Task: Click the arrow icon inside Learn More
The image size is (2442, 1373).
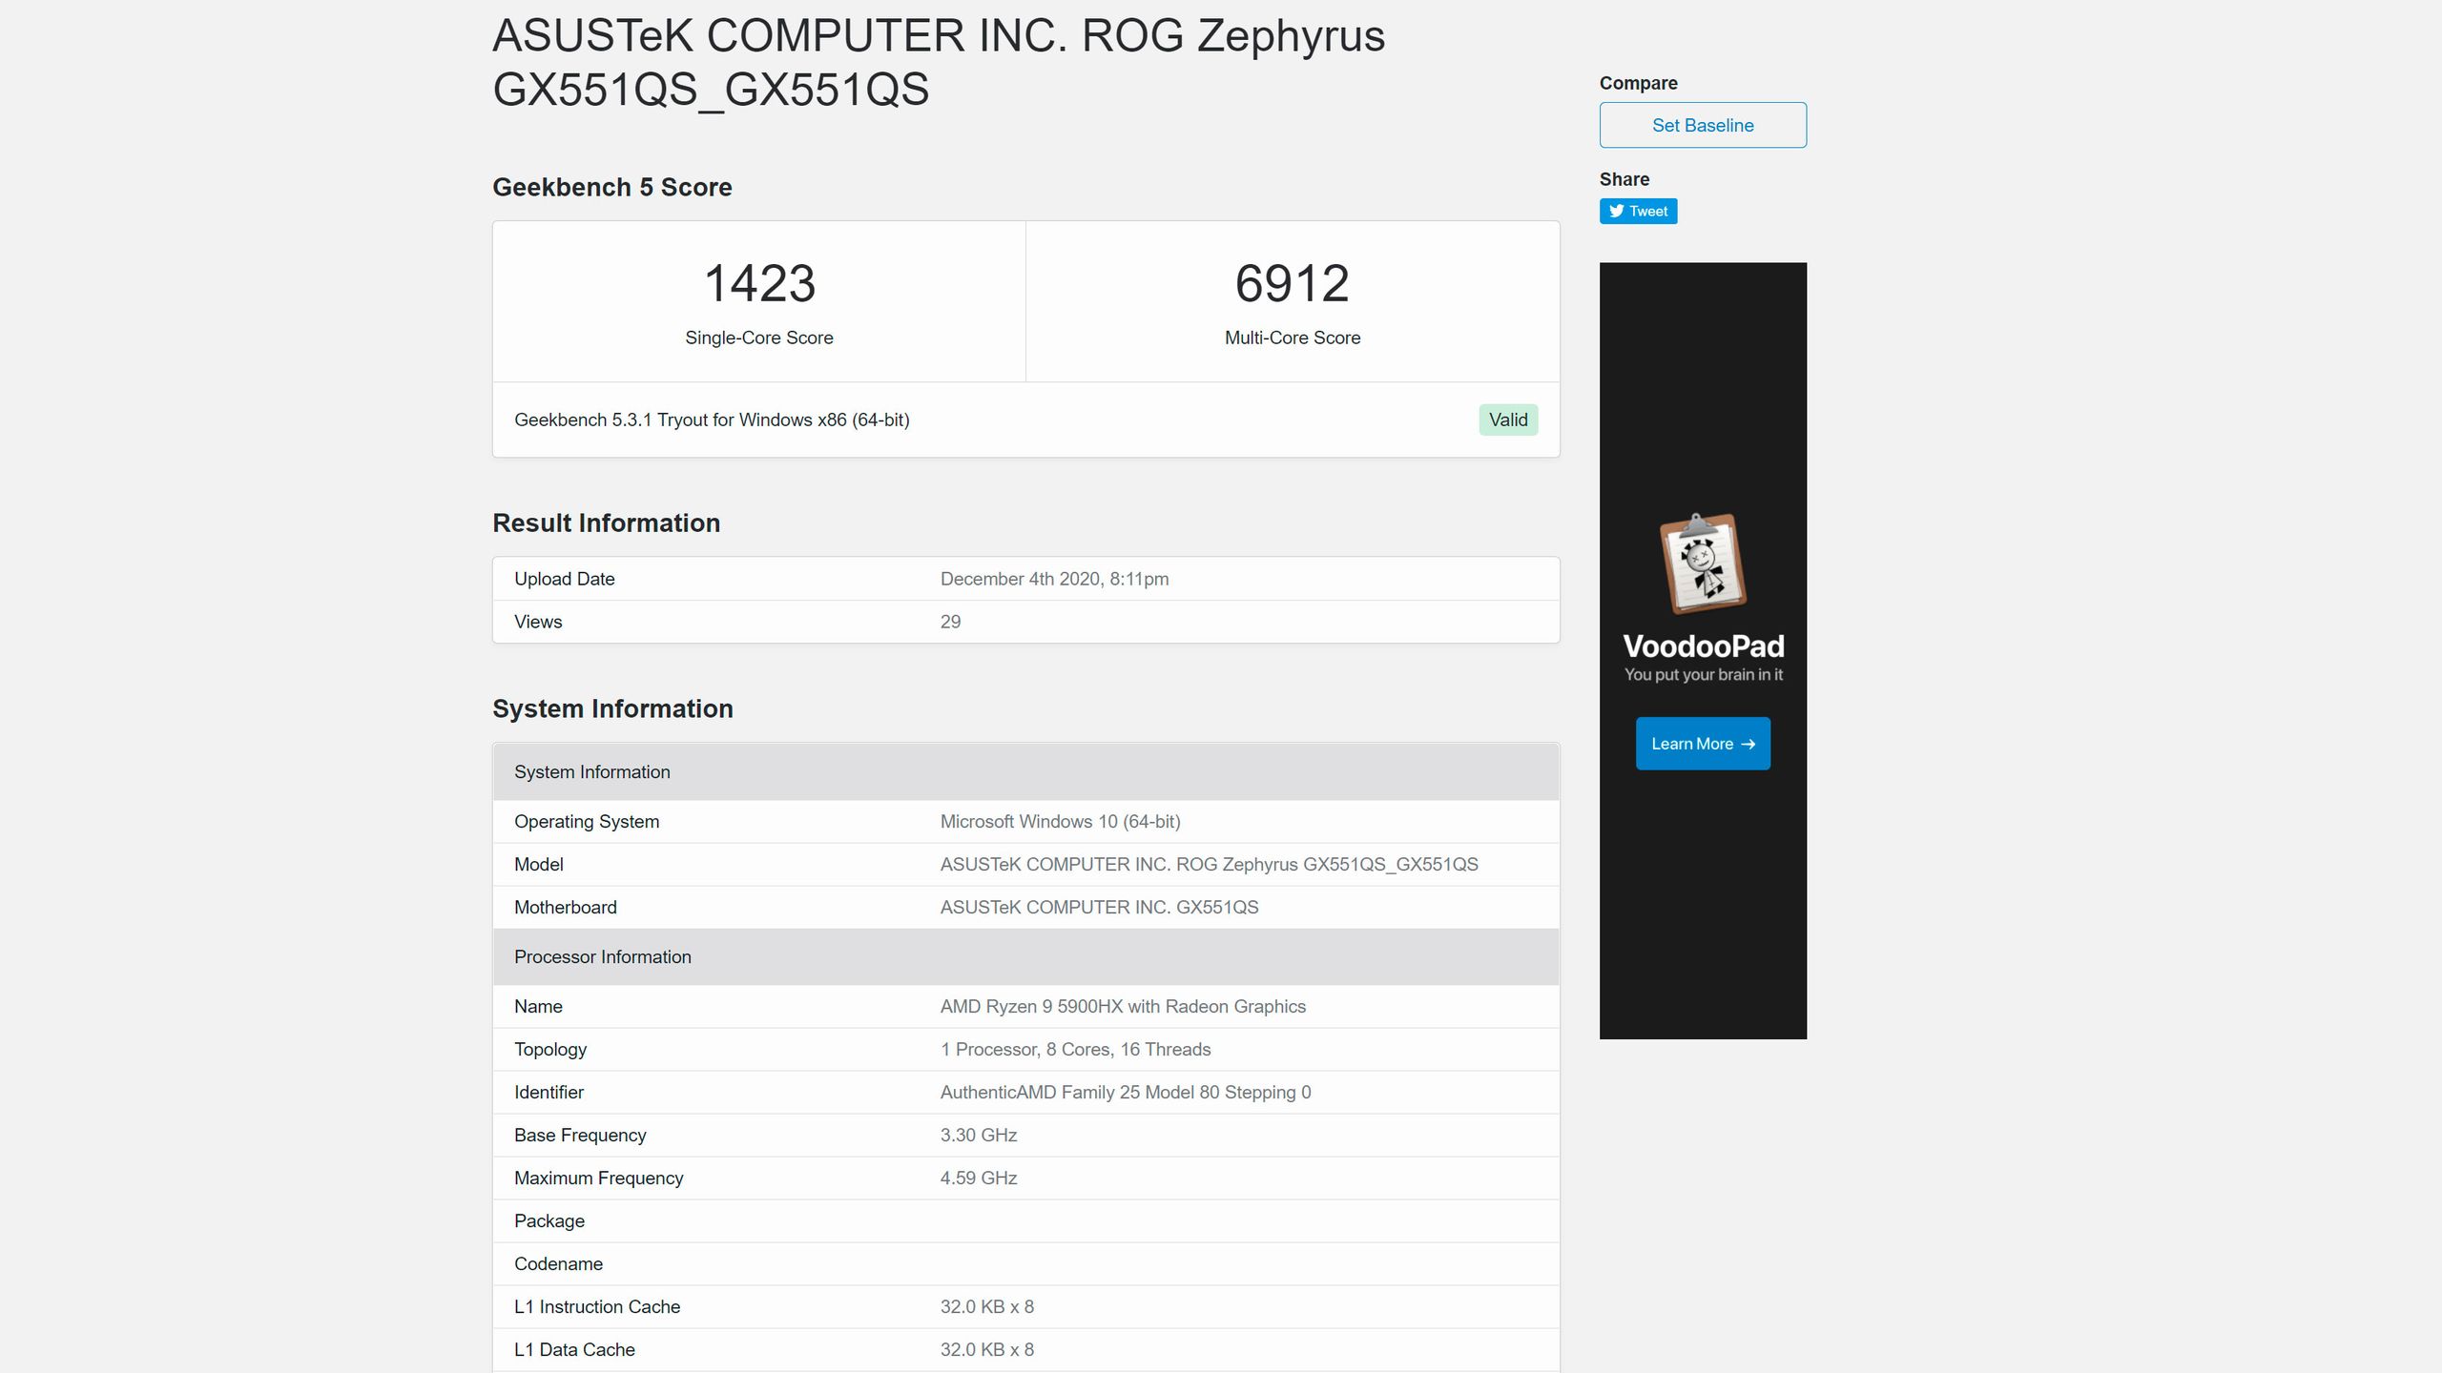Action: [1749, 743]
